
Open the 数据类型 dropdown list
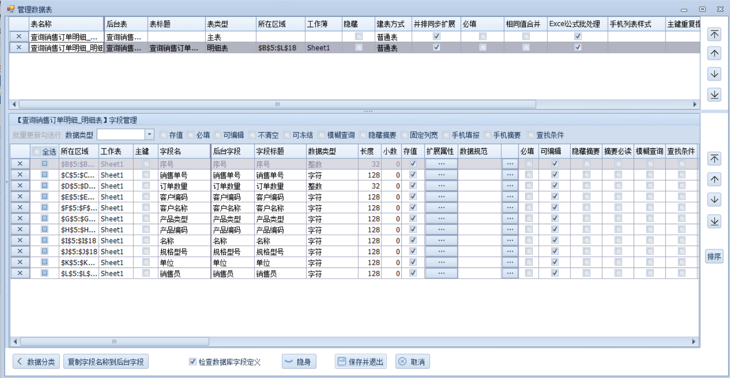point(149,134)
